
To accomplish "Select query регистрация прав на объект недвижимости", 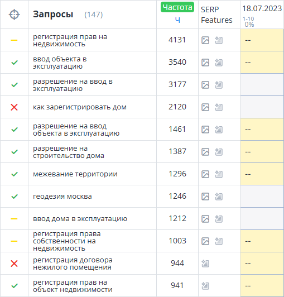I will [73, 286].
